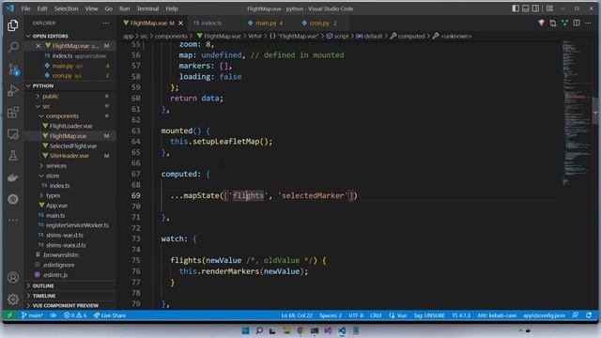The width and height of the screenshot is (601, 338).
Task: Close FlightMap.vue in Open Editors list
Action: [38, 46]
